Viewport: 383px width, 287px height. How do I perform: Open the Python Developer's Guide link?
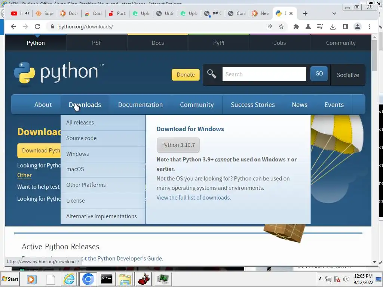(130, 259)
